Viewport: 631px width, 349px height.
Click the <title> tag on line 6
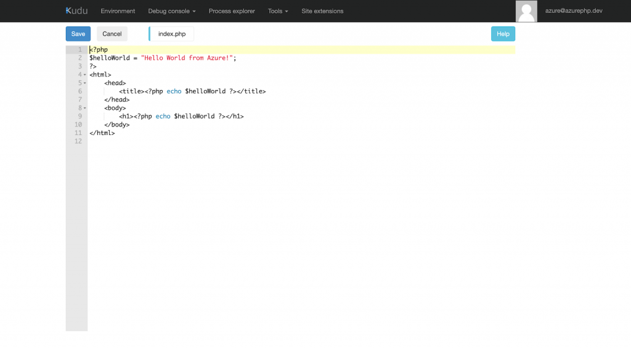coord(132,91)
